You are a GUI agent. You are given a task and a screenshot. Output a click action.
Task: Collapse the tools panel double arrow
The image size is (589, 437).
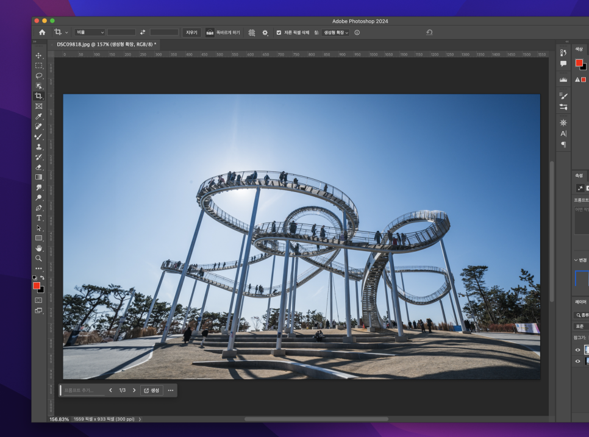coord(35,41)
